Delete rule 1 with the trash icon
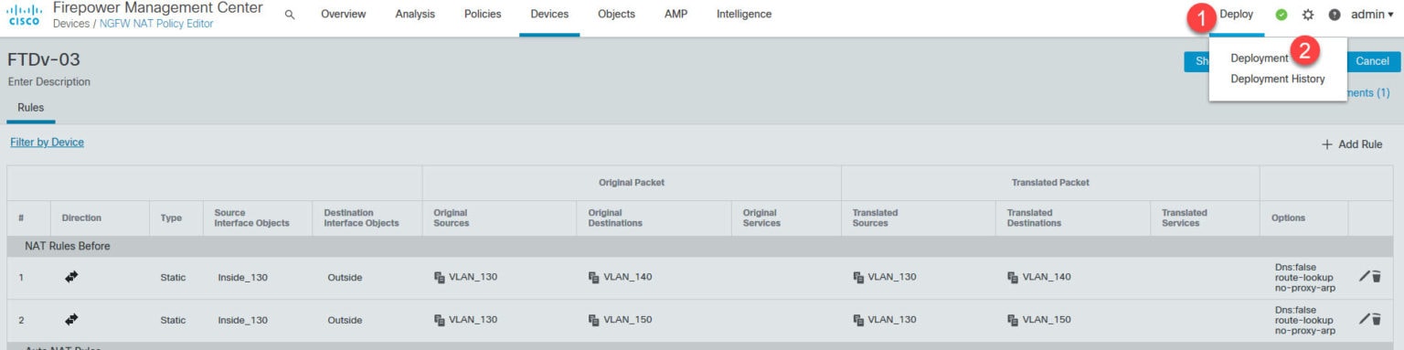The width and height of the screenshot is (1404, 350). pos(1377,276)
